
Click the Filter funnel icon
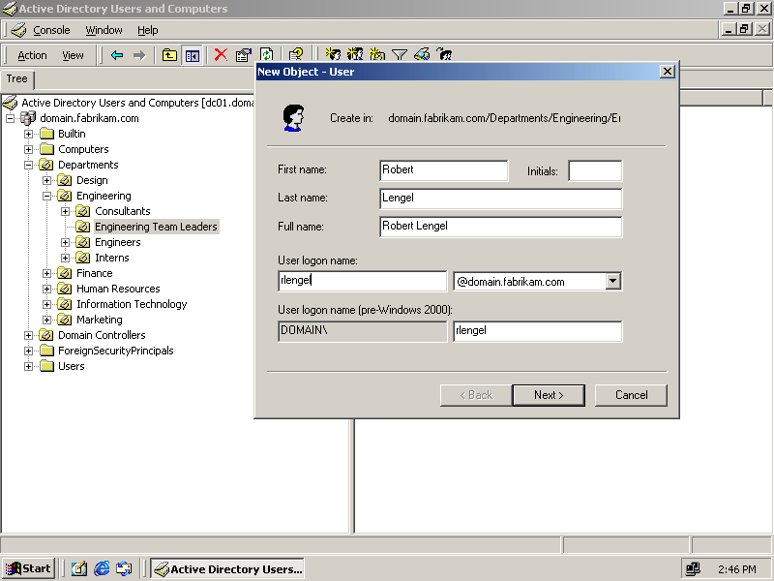pos(399,55)
